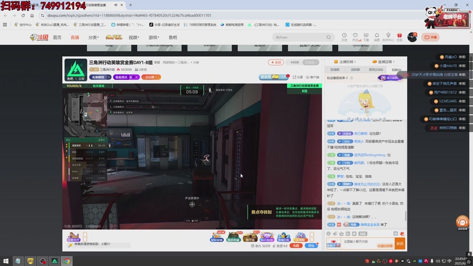Click the 分享 share icon

click(x=298, y=77)
